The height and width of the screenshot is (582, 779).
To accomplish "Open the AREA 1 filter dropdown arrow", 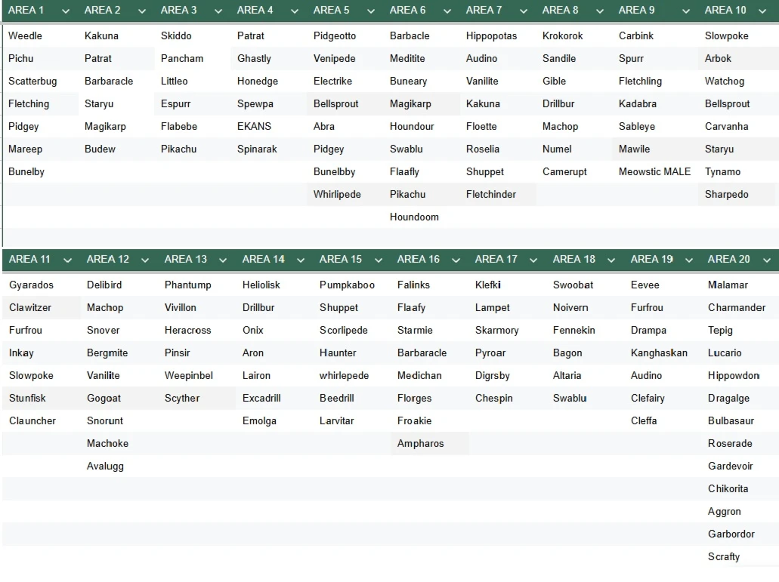I will tap(66, 11).
